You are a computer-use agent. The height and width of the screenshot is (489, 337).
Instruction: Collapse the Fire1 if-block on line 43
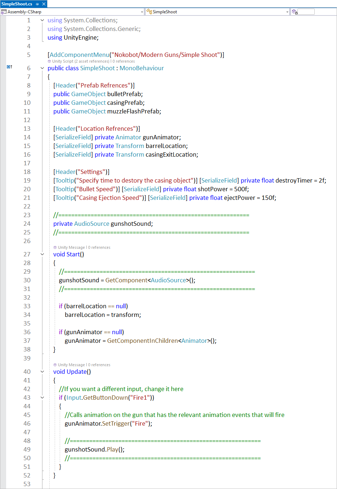42,398
